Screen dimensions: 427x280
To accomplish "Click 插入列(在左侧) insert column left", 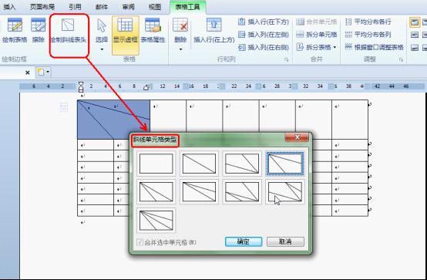I will 264,35.
